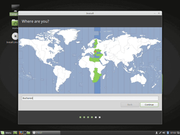Open the Mint Menu button on the taskbar

(x=6, y=133)
